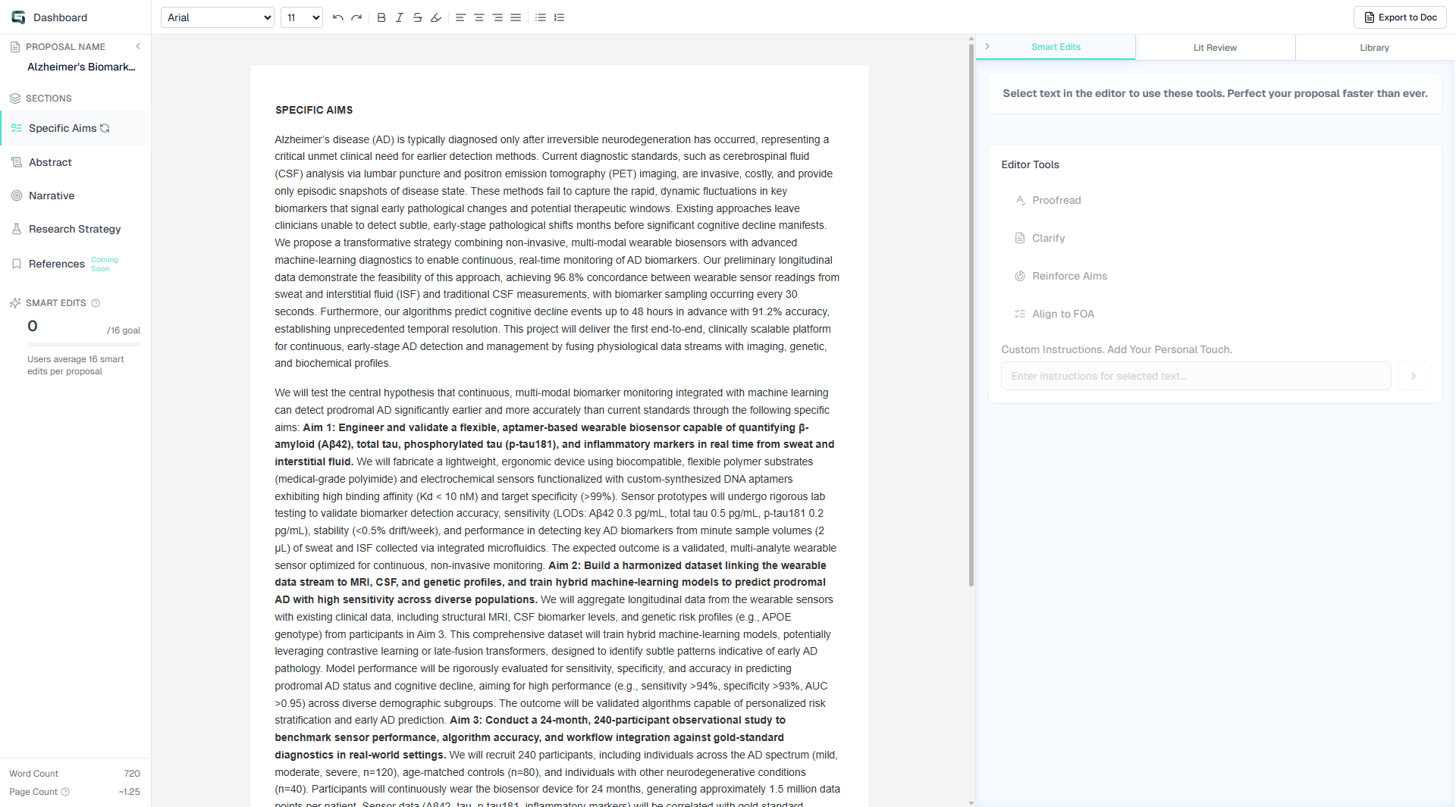1456x807 pixels.
Task: Click refresh icon beside Specific Aims
Action: 105,128
